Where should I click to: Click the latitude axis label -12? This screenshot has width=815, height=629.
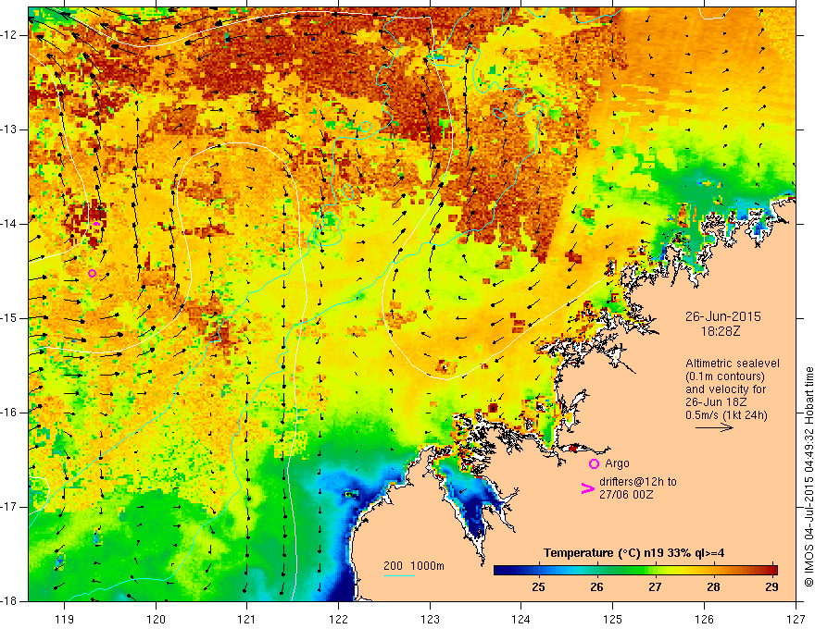click(x=10, y=35)
